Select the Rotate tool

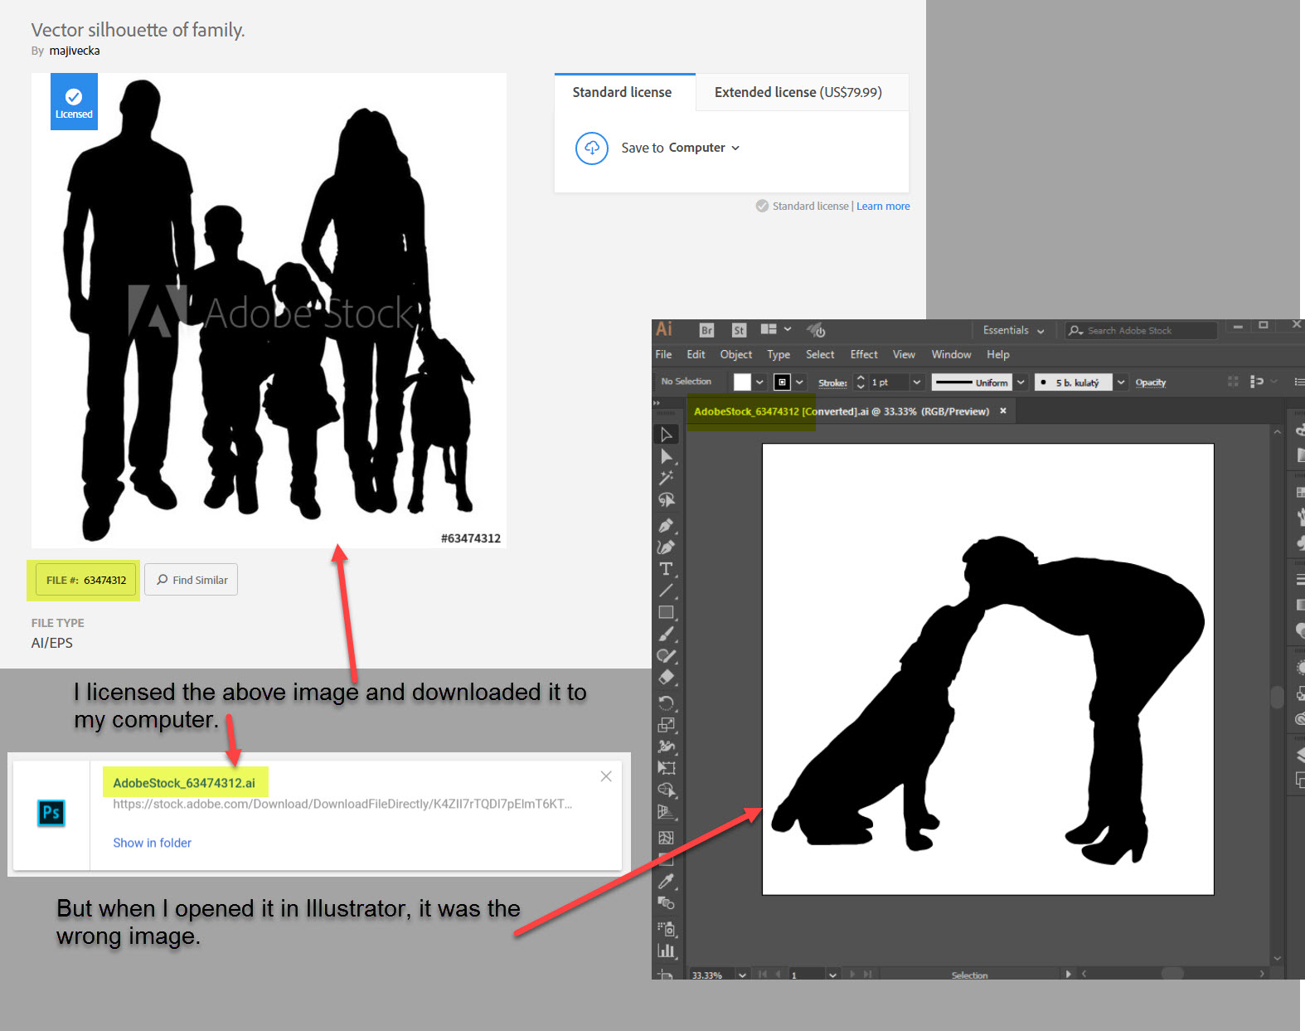point(666,703)
